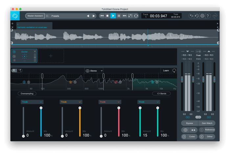This screenshot has height=155, width=230.
Task: Select the Harmonic excitation on vocal.wav tab
Action: click(x=34, y=26)
